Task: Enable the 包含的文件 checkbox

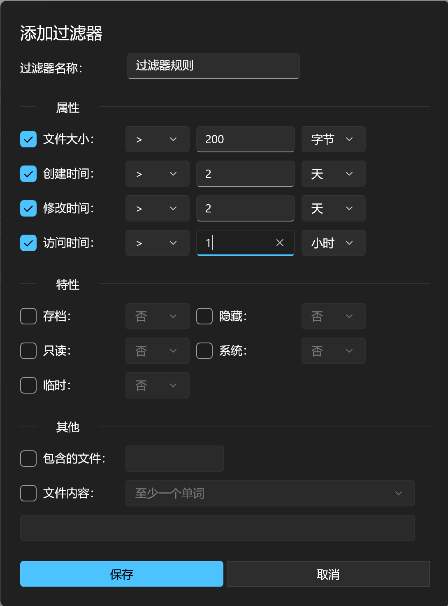Action: point(28,459)
